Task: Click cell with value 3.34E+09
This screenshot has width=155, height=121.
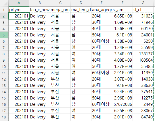Action: click(x=123, y=54)
